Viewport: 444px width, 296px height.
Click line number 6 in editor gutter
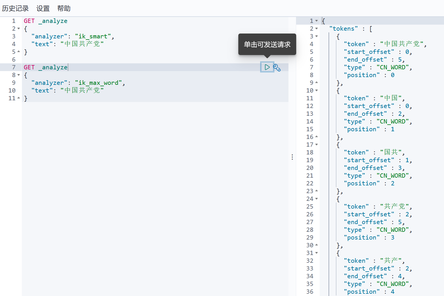(14, 60)
